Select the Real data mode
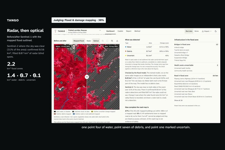This screenshot has height=150, width=225. tap(189, 31)
